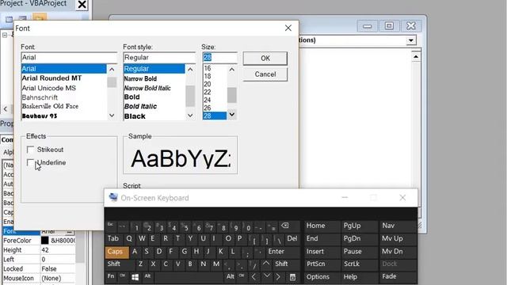Close the Font dialog with X
507x285 pixels.
pos(288,28)
